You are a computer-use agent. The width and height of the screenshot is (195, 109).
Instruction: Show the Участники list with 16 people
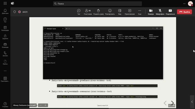point(88,12)
